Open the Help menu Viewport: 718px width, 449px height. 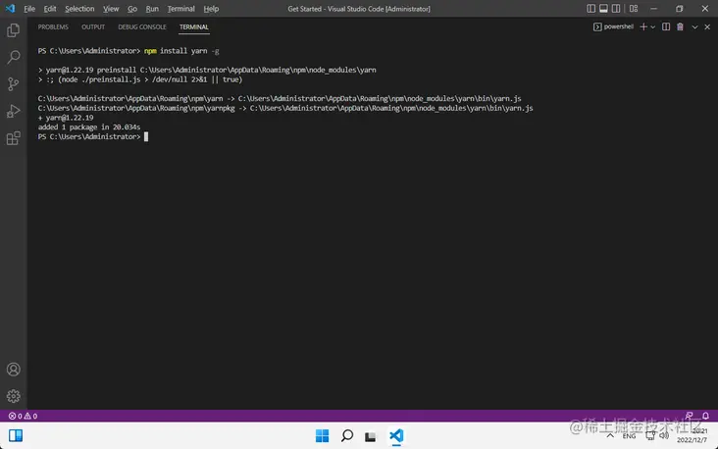211,9
